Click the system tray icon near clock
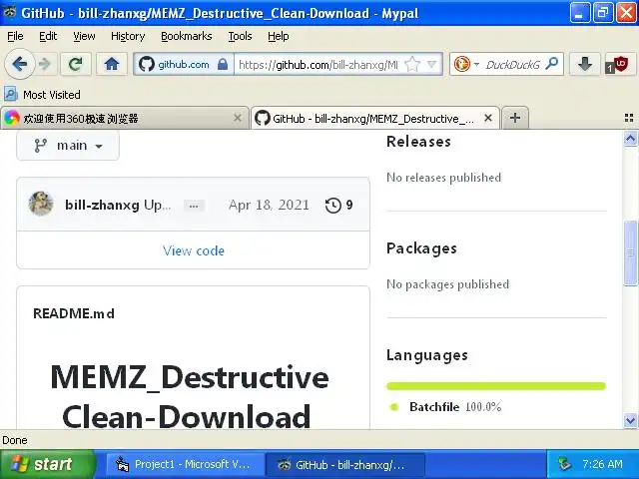Image resolution: width=639 pixels, height=479 pixels. [x=564, y=464]
